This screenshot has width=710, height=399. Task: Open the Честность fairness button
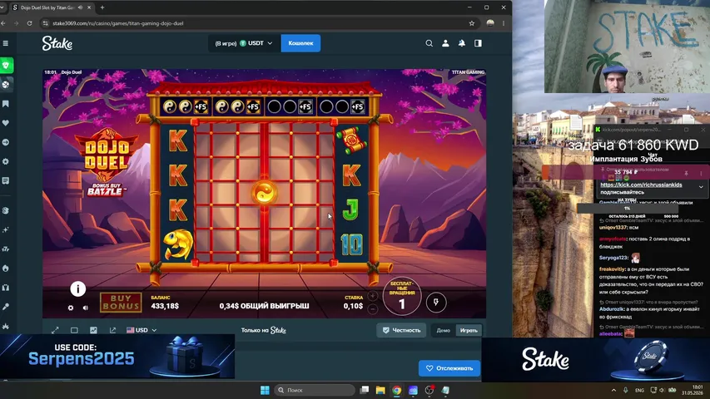click(x=401, y=330)
